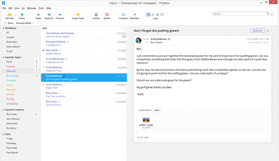The width and height of the screenshot is (279, 161).
Task: Open the File menu
Action: [5, 8]
